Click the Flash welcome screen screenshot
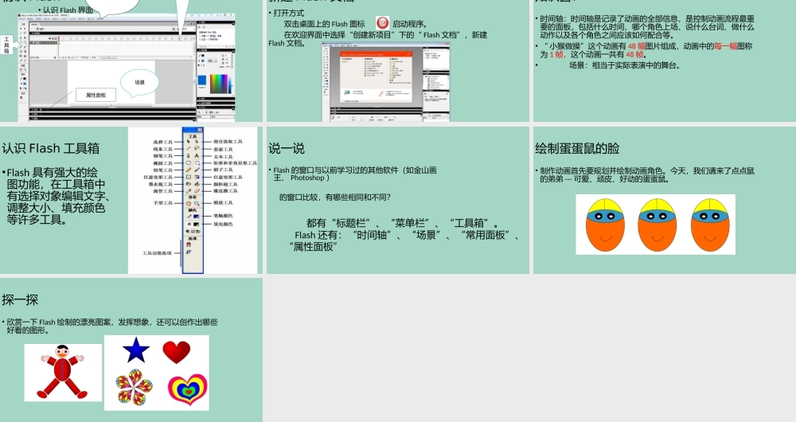The image size is (796, 422). pos(386,81)
